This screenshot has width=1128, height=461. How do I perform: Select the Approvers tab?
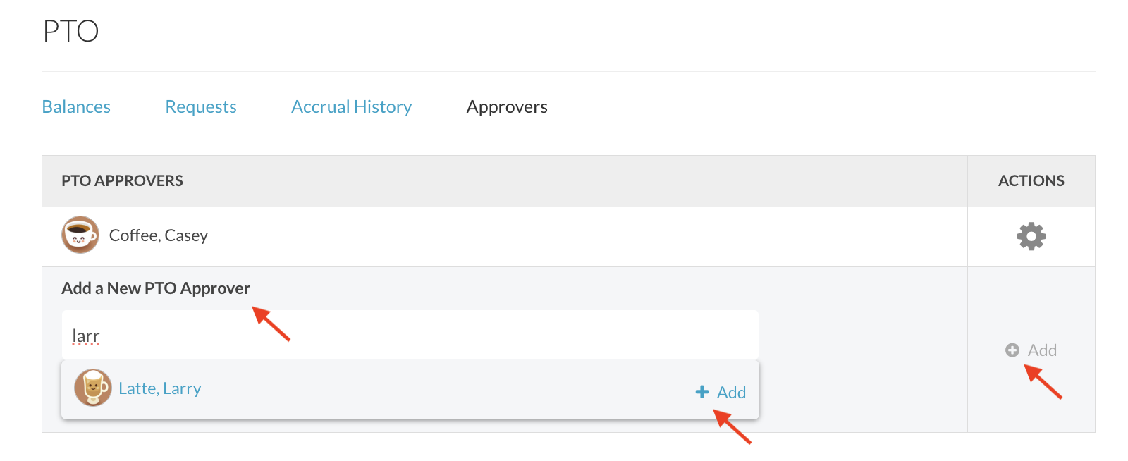507,107
